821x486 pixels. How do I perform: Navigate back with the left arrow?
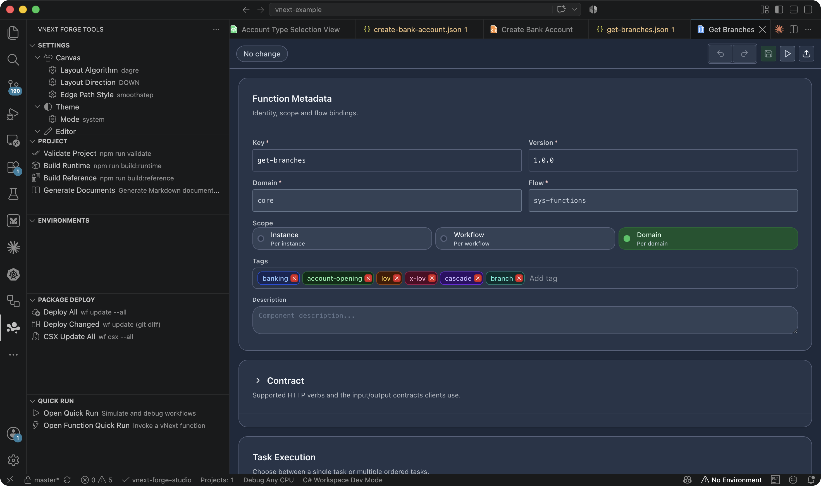pyautogui.click(x=246, y=10)
